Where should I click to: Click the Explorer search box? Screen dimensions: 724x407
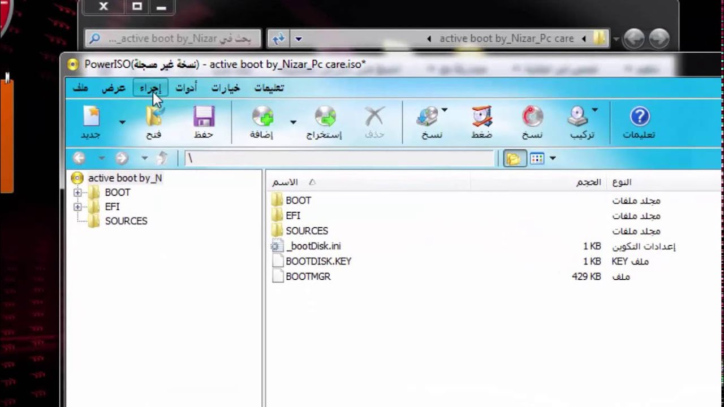point(173,38)
